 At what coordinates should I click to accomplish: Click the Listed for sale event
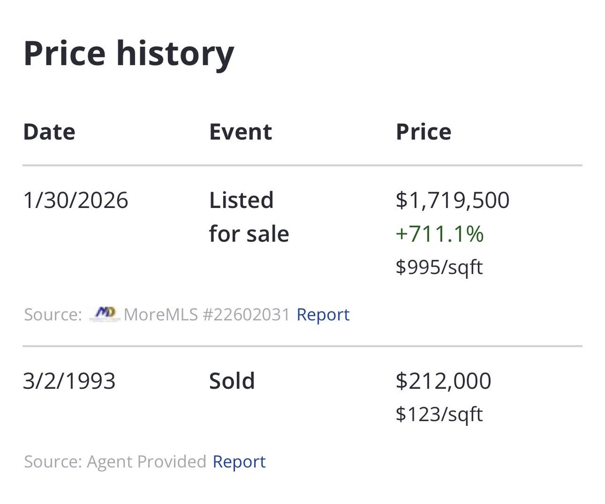[249, 217]
